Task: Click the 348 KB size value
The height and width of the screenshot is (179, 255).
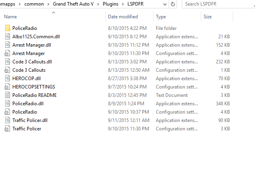Action: [223, 104]
